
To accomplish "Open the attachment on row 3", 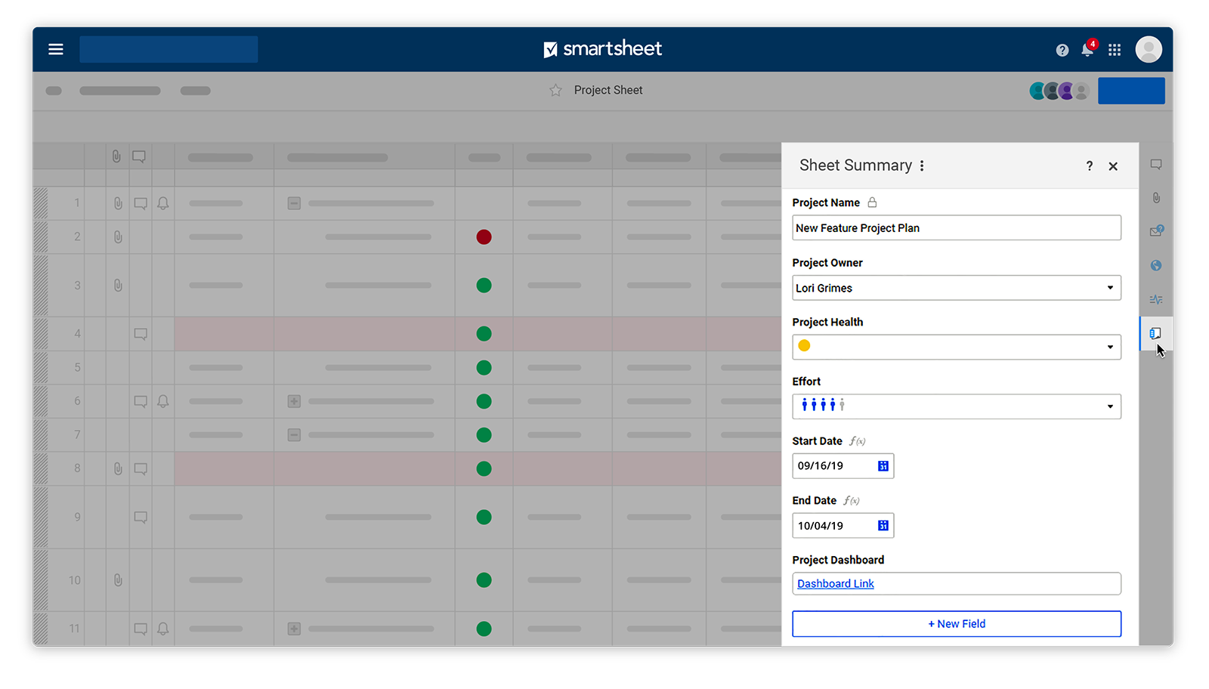I will (118, 286).
